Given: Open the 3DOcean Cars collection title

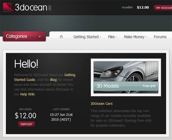Looking at the screenshot, I should [x=102, y=104].
